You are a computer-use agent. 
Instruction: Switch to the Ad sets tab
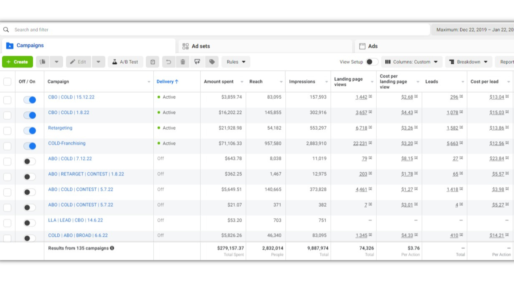click(201, 46)
